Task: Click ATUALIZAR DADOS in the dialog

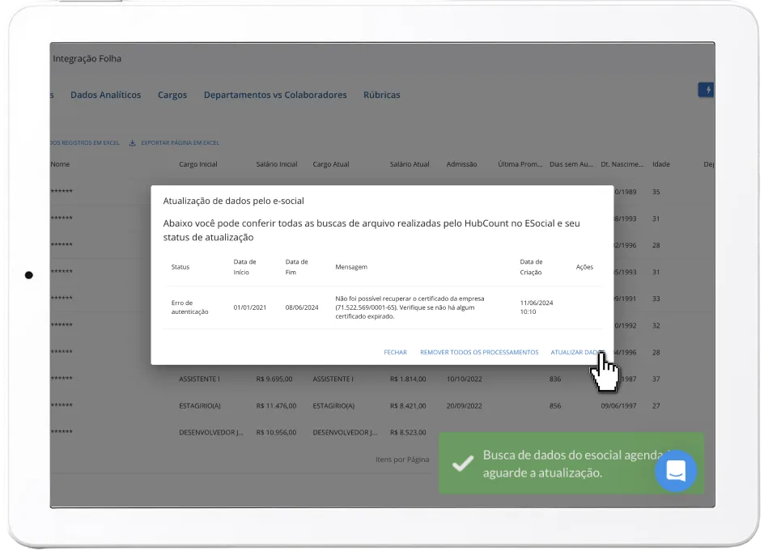Action: pyautogui.click(x=577, y=352)
